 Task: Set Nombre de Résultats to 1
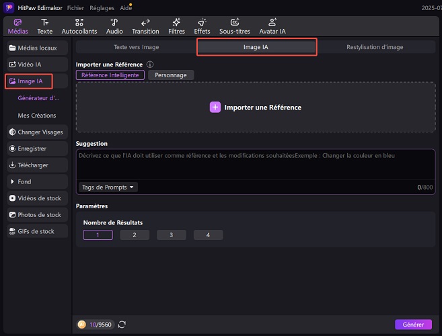point(98,235)
